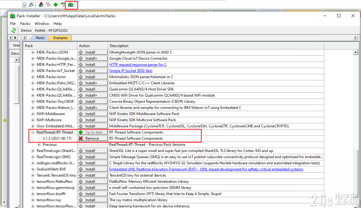
Task: Click the Pack Installer window title icon
Action: click(13, 16)
